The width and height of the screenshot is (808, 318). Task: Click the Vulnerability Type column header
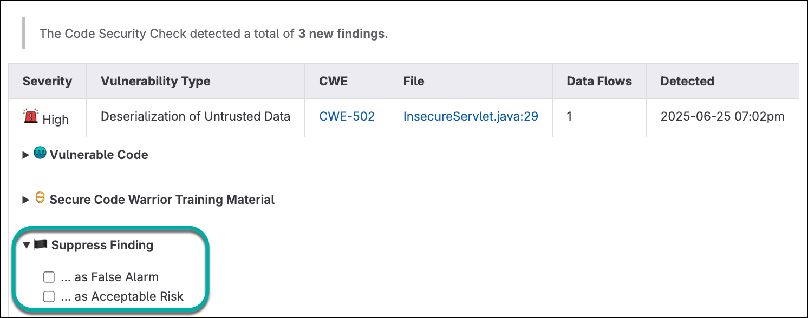155,82
